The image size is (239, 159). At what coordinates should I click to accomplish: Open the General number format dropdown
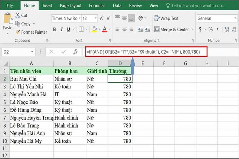point(235,18)
